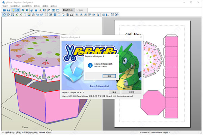
Task: Select the join/disjoin faces tool icon
Action: [x=13, y=15]
